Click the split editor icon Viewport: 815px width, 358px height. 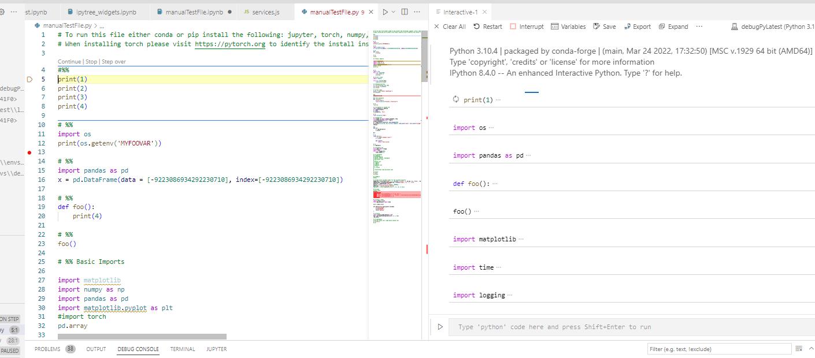pyautogui.click(x=405, y=12)
